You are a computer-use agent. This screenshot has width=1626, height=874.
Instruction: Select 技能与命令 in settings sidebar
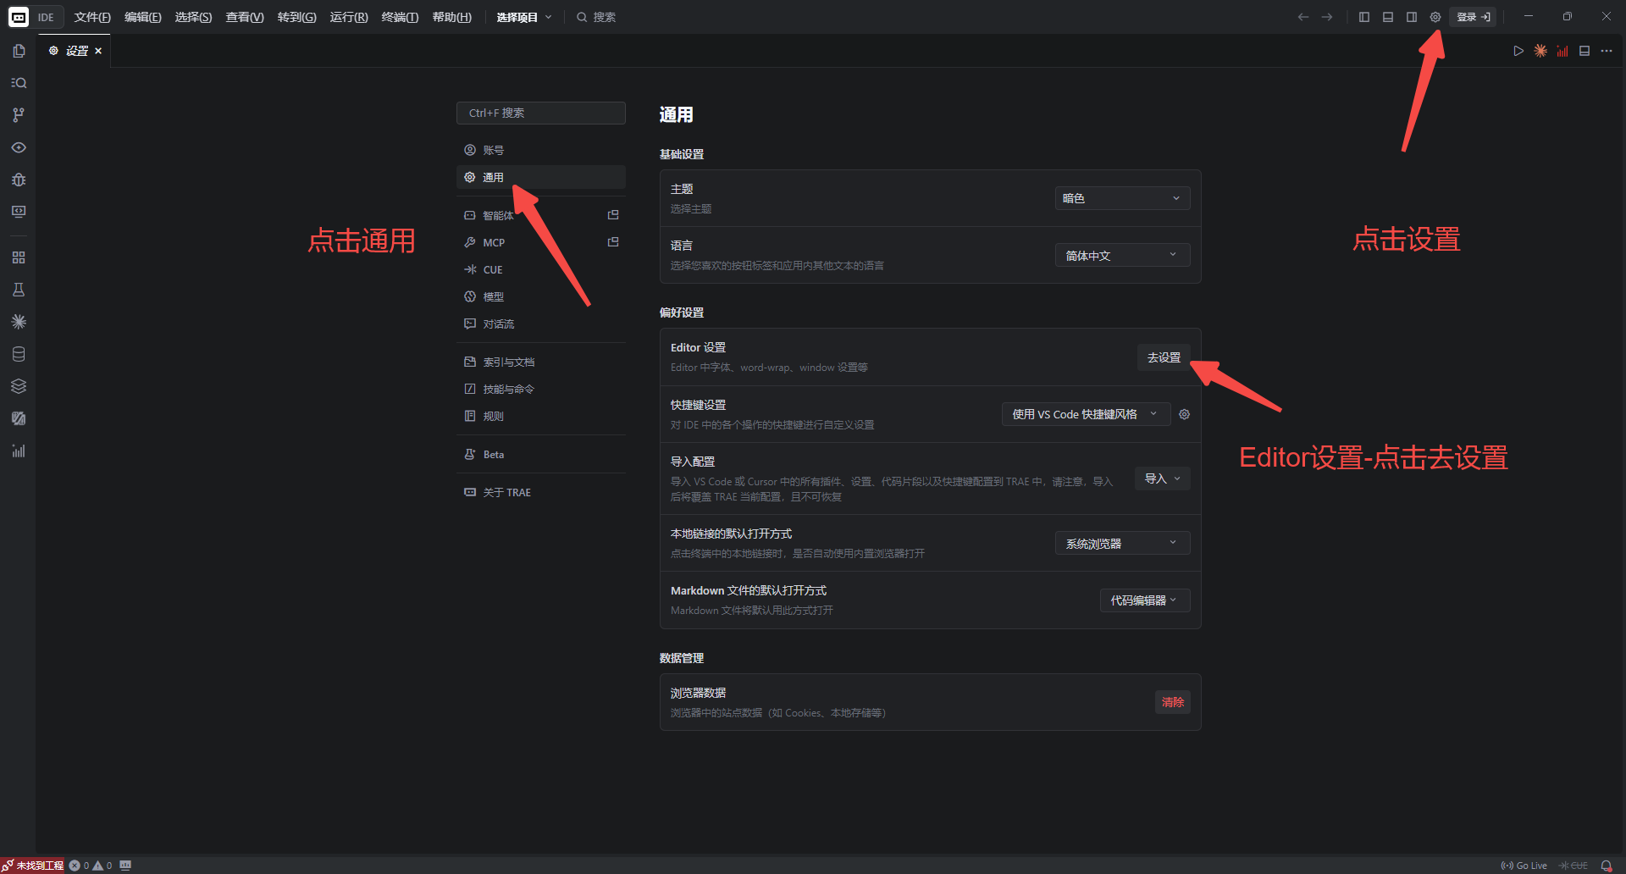point(541,389)
